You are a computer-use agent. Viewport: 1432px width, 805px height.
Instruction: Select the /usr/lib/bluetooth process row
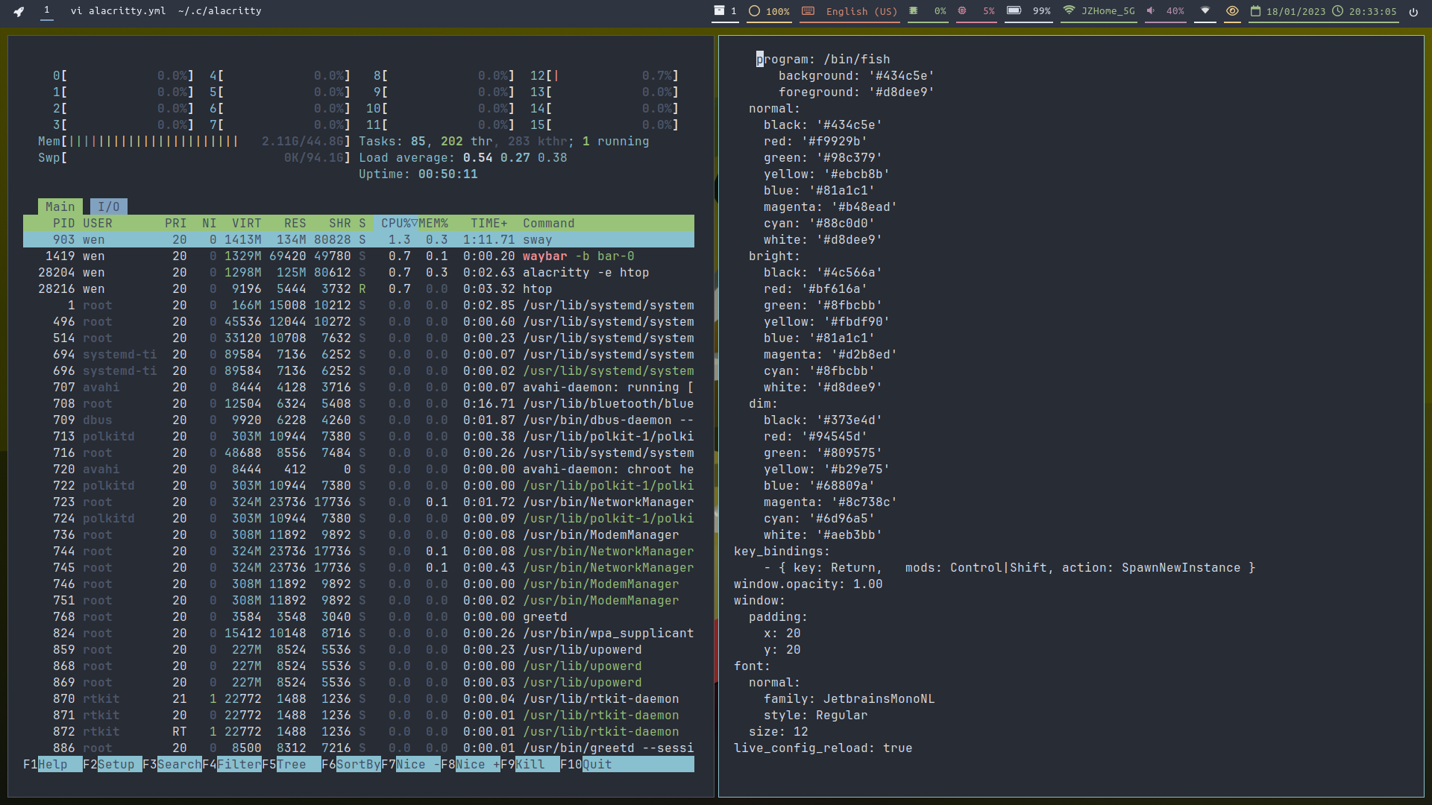tap(359, 403)
